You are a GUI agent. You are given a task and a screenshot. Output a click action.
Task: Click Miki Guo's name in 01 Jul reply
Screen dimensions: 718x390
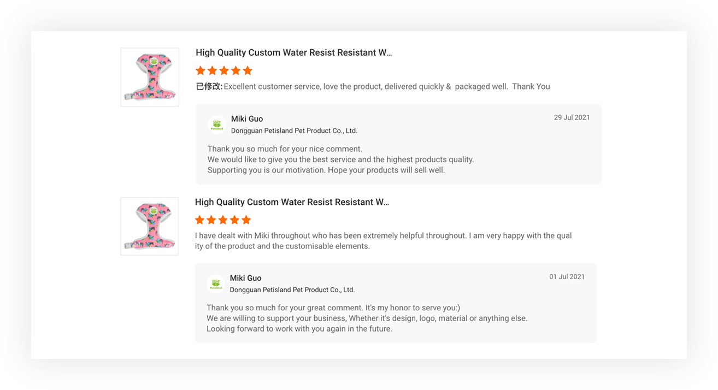[x=246, y=278]
